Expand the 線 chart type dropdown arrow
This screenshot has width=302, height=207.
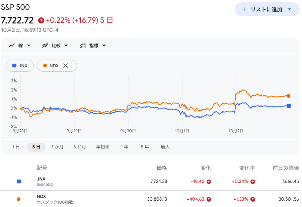(x=28, y=46)
